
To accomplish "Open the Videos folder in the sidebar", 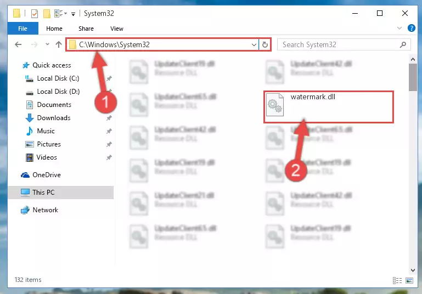I will (41, 157).
